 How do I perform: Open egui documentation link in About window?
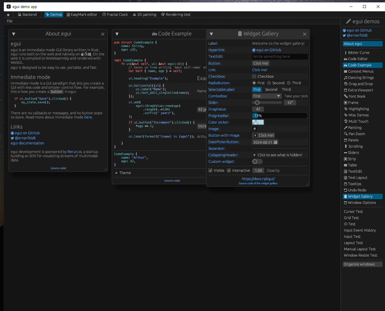tap(27, 143)
